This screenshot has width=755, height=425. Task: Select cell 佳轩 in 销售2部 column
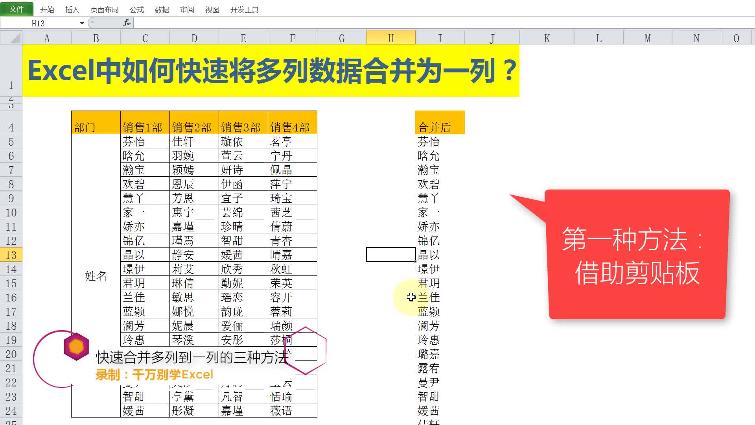(194, 142)
